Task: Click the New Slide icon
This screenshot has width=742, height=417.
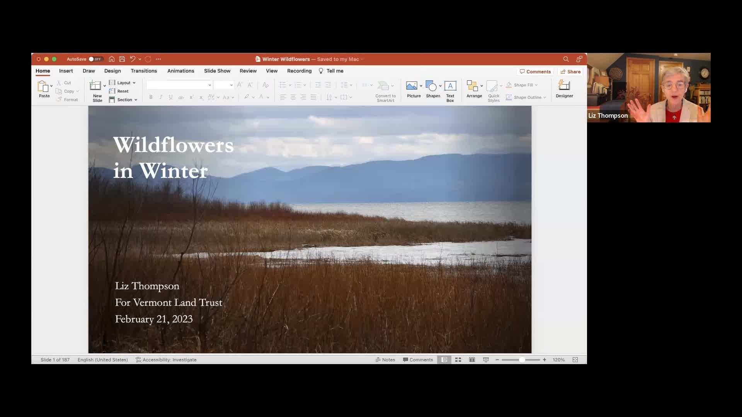Action: [x=95, y=85]
